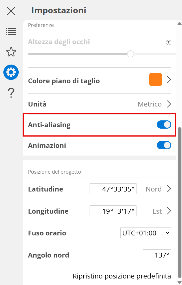182x285 pixels.
Task: Open the favorites star icon
Action: [11, 52]
